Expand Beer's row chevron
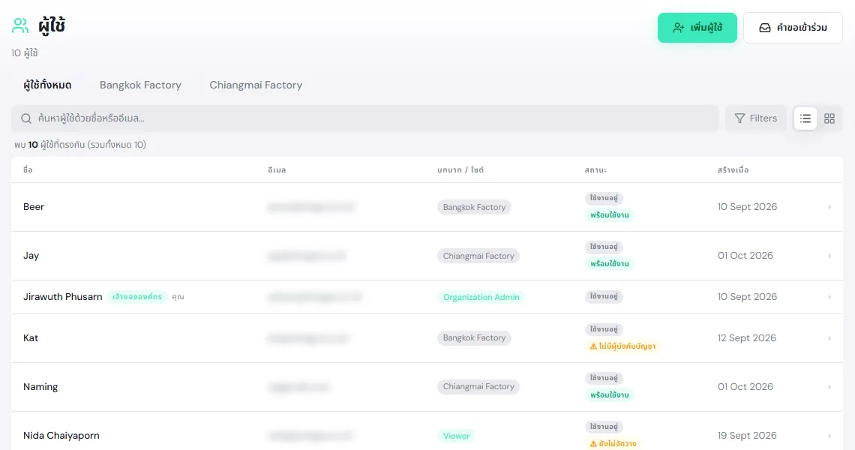Screen dimensions: 855x450 [830, 207]
